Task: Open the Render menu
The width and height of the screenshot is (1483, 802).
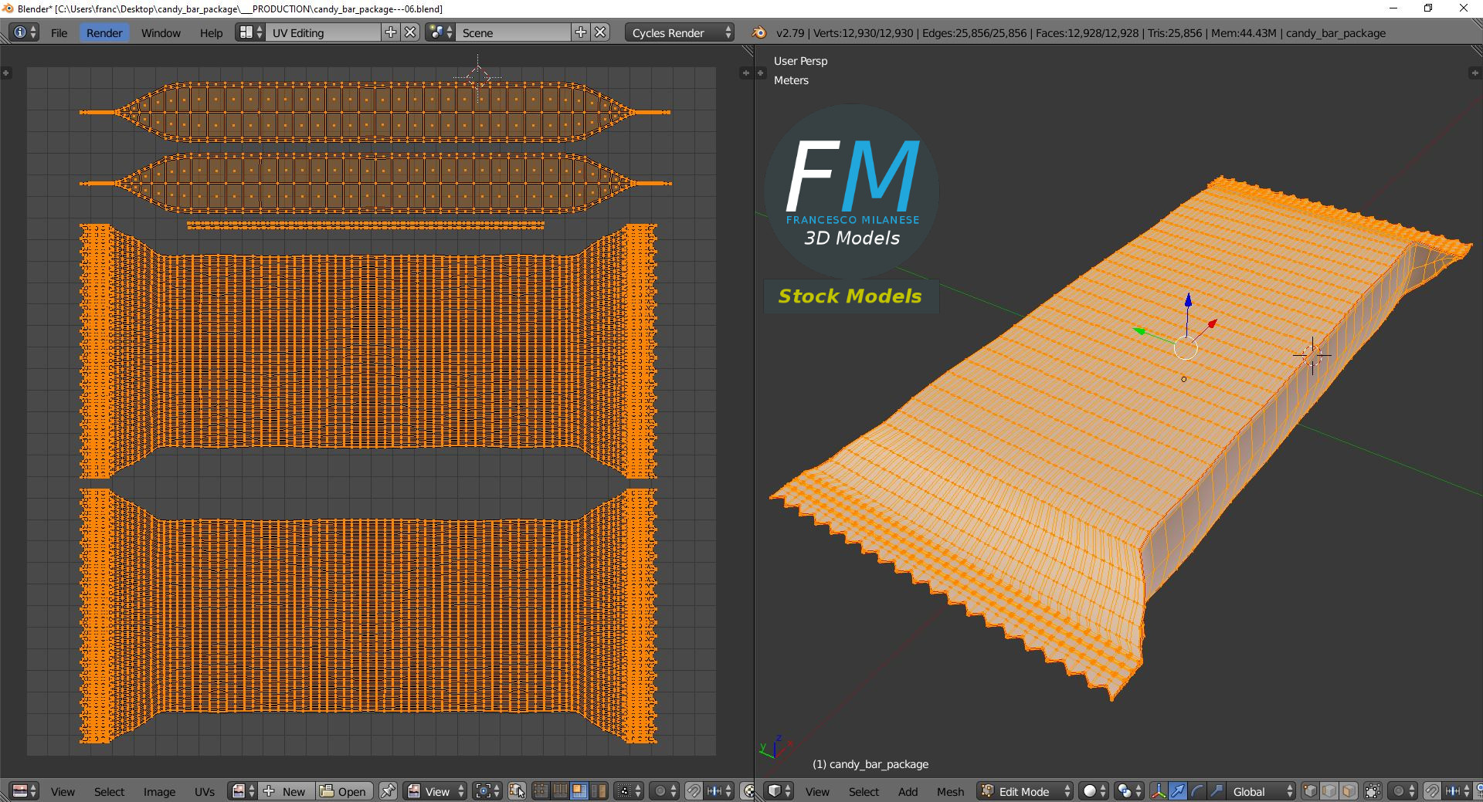Action: [104, 32]
